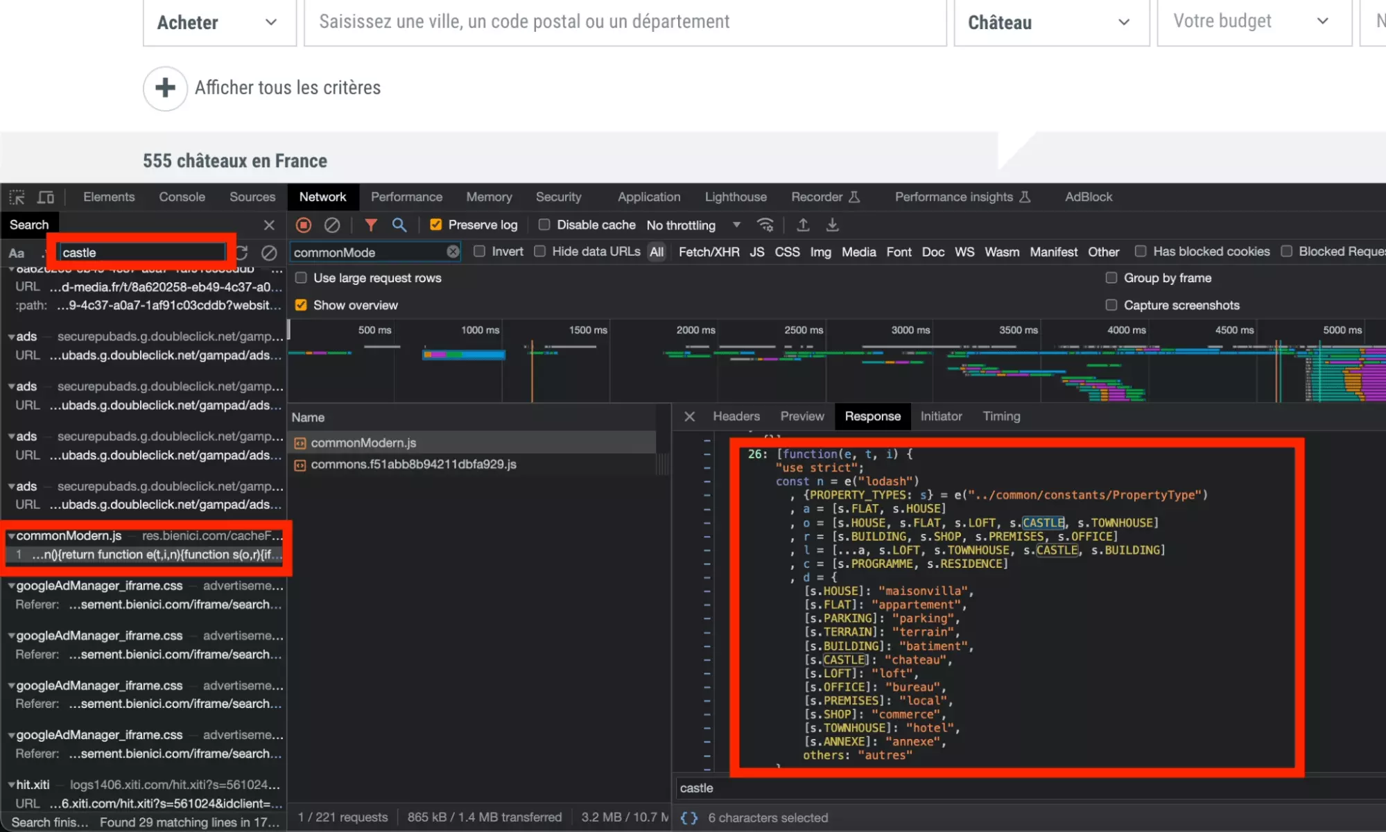1386x832 pixels.
Task: Open the network filter icon
Action: pos(371,225)
